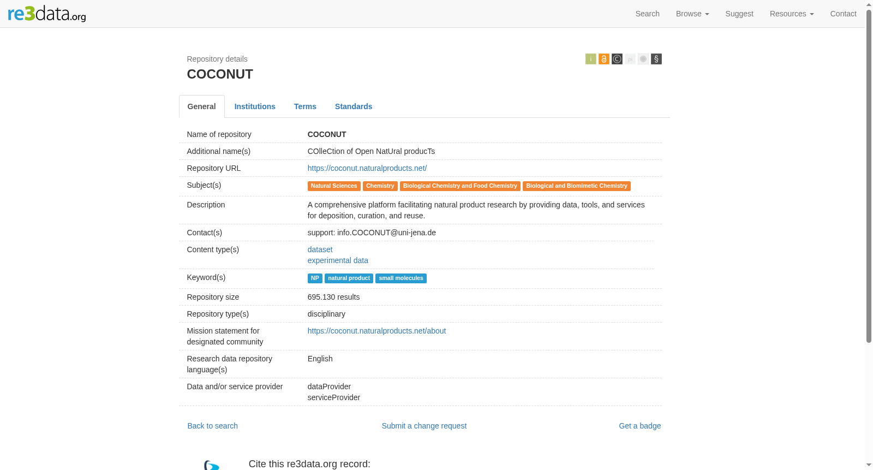Click the dark copyright license icon

tap(617, 59)
